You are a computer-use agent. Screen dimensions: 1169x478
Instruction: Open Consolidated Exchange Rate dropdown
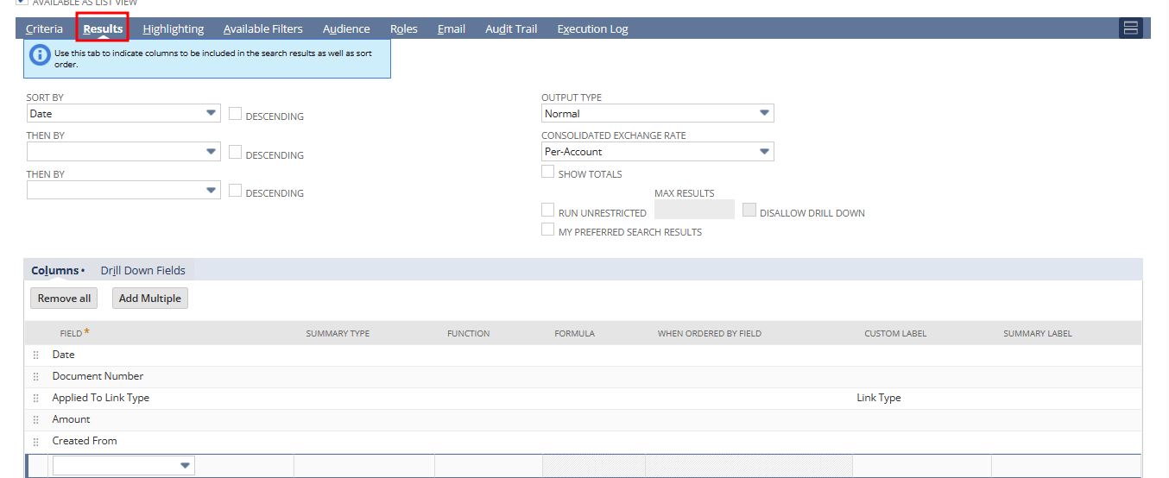click(x=657, y=151)
